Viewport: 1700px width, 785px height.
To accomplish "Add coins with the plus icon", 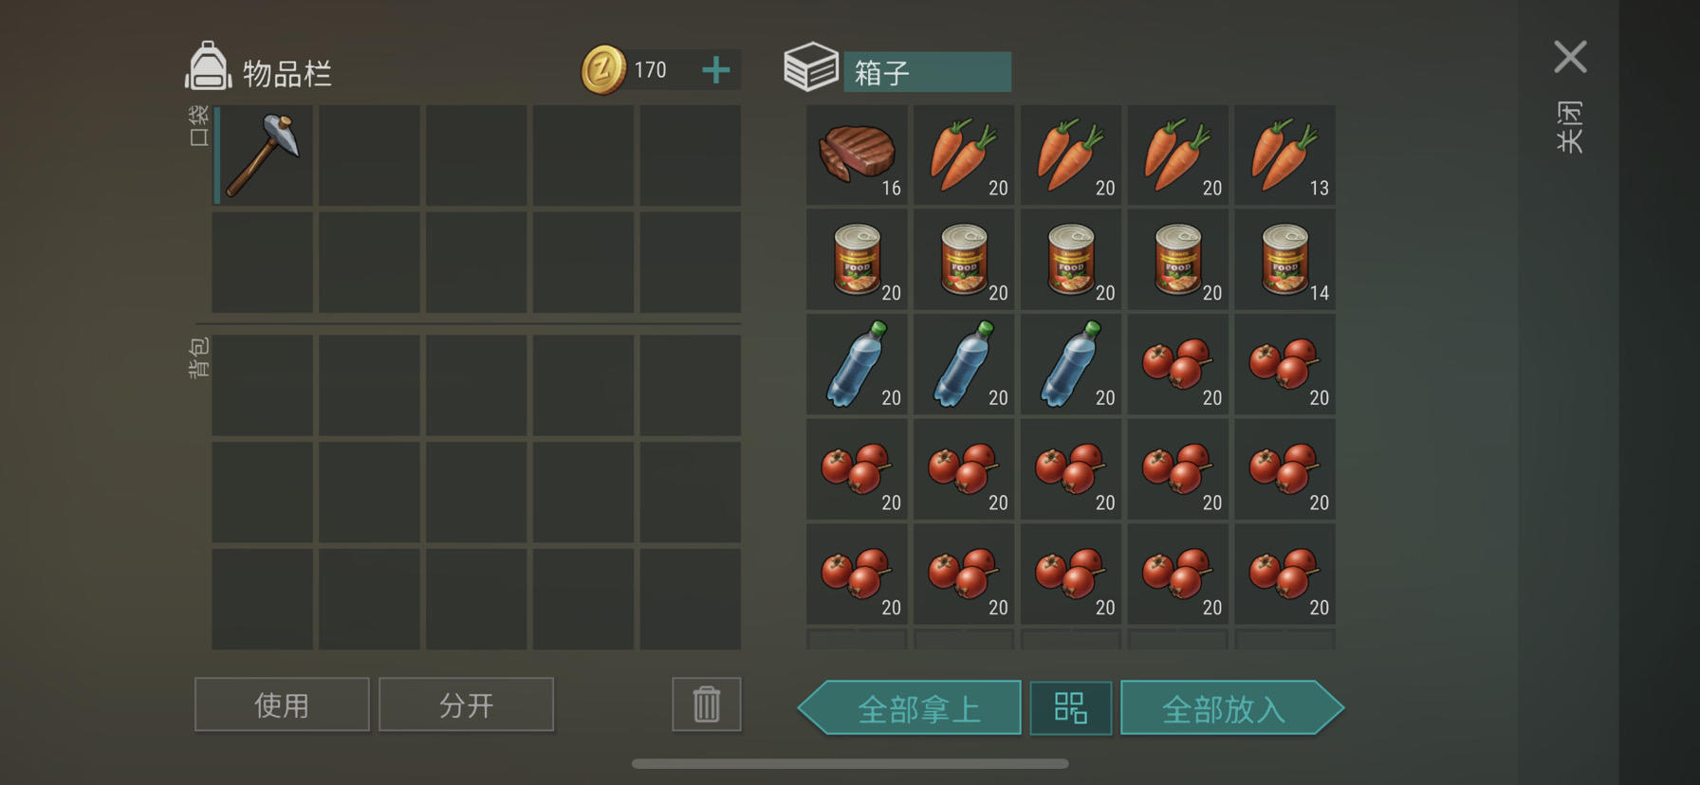I will point(716,69).
